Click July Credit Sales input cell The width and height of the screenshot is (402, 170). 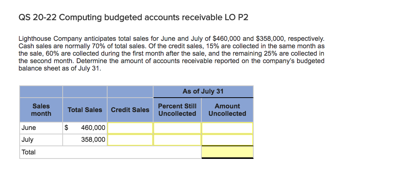coord(130,140)
